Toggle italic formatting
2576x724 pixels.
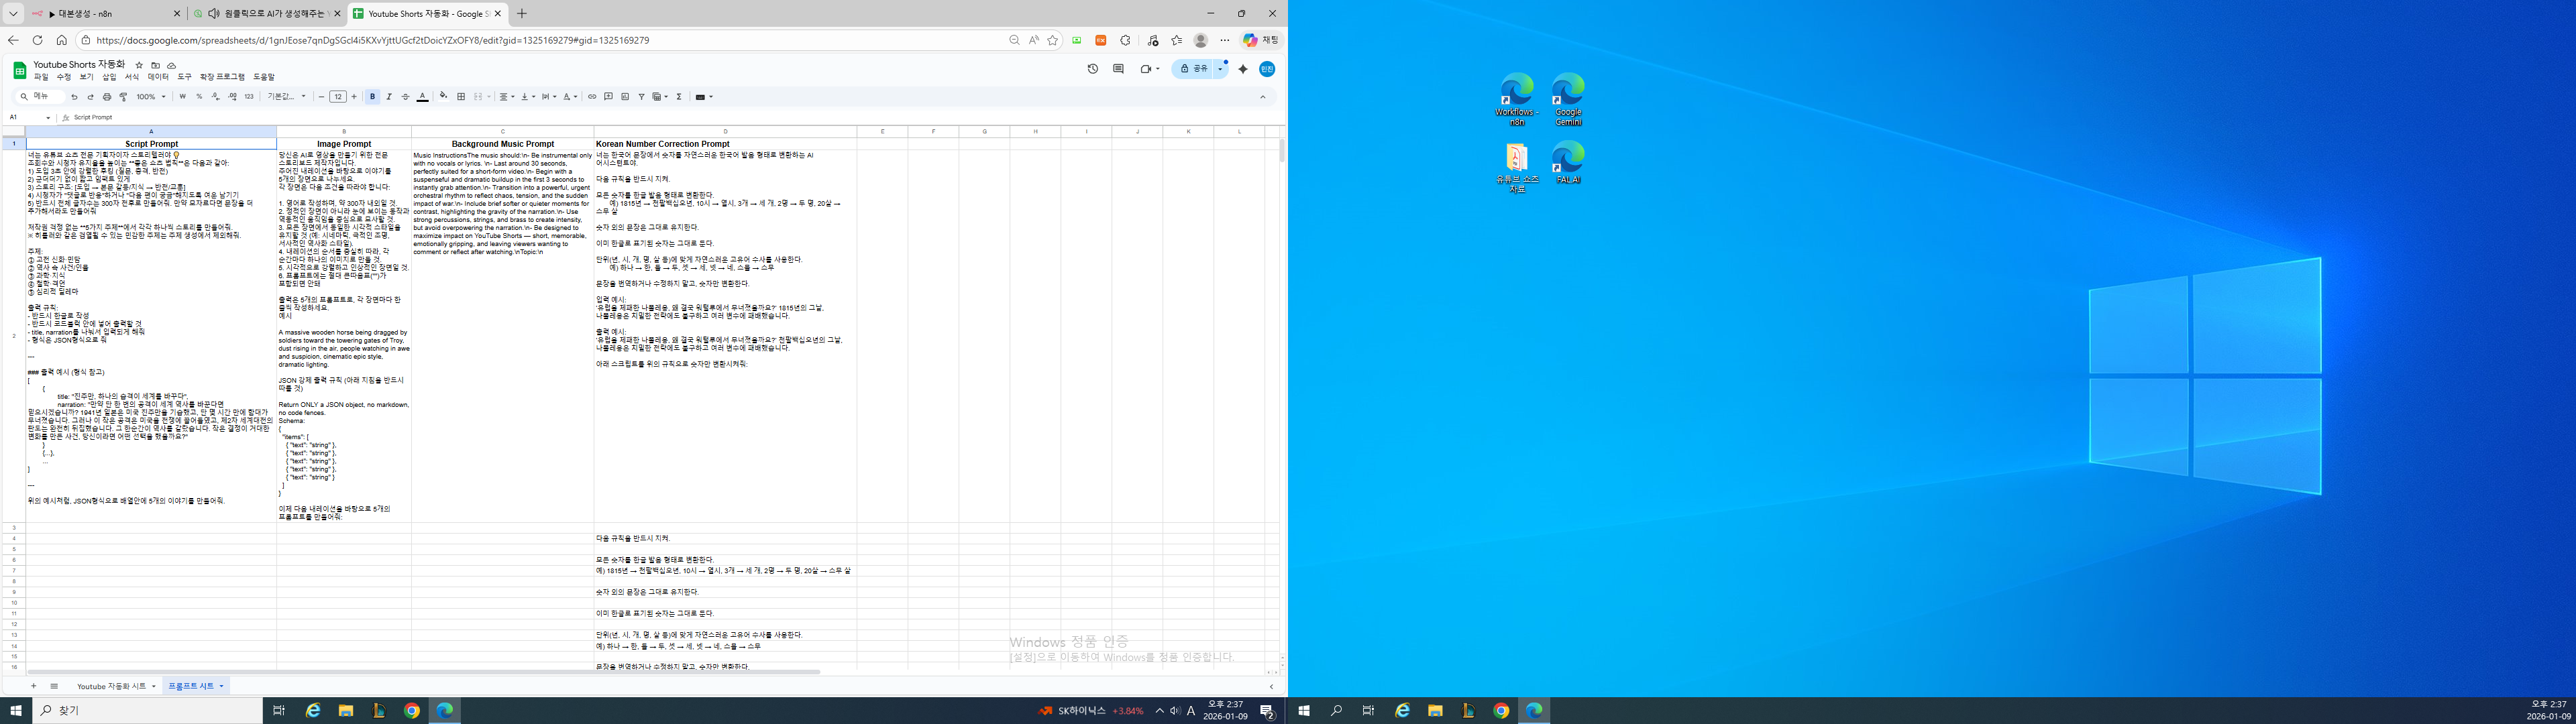click(389, 97)
